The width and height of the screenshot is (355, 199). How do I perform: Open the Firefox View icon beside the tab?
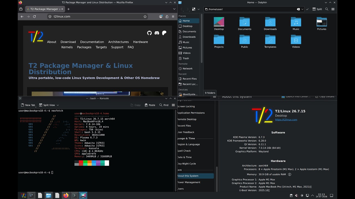tap(21, 9)
